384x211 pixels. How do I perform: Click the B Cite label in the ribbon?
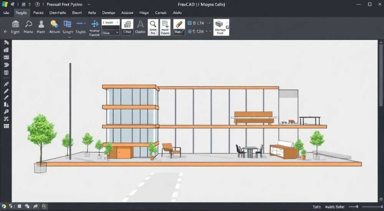point(199,23)
